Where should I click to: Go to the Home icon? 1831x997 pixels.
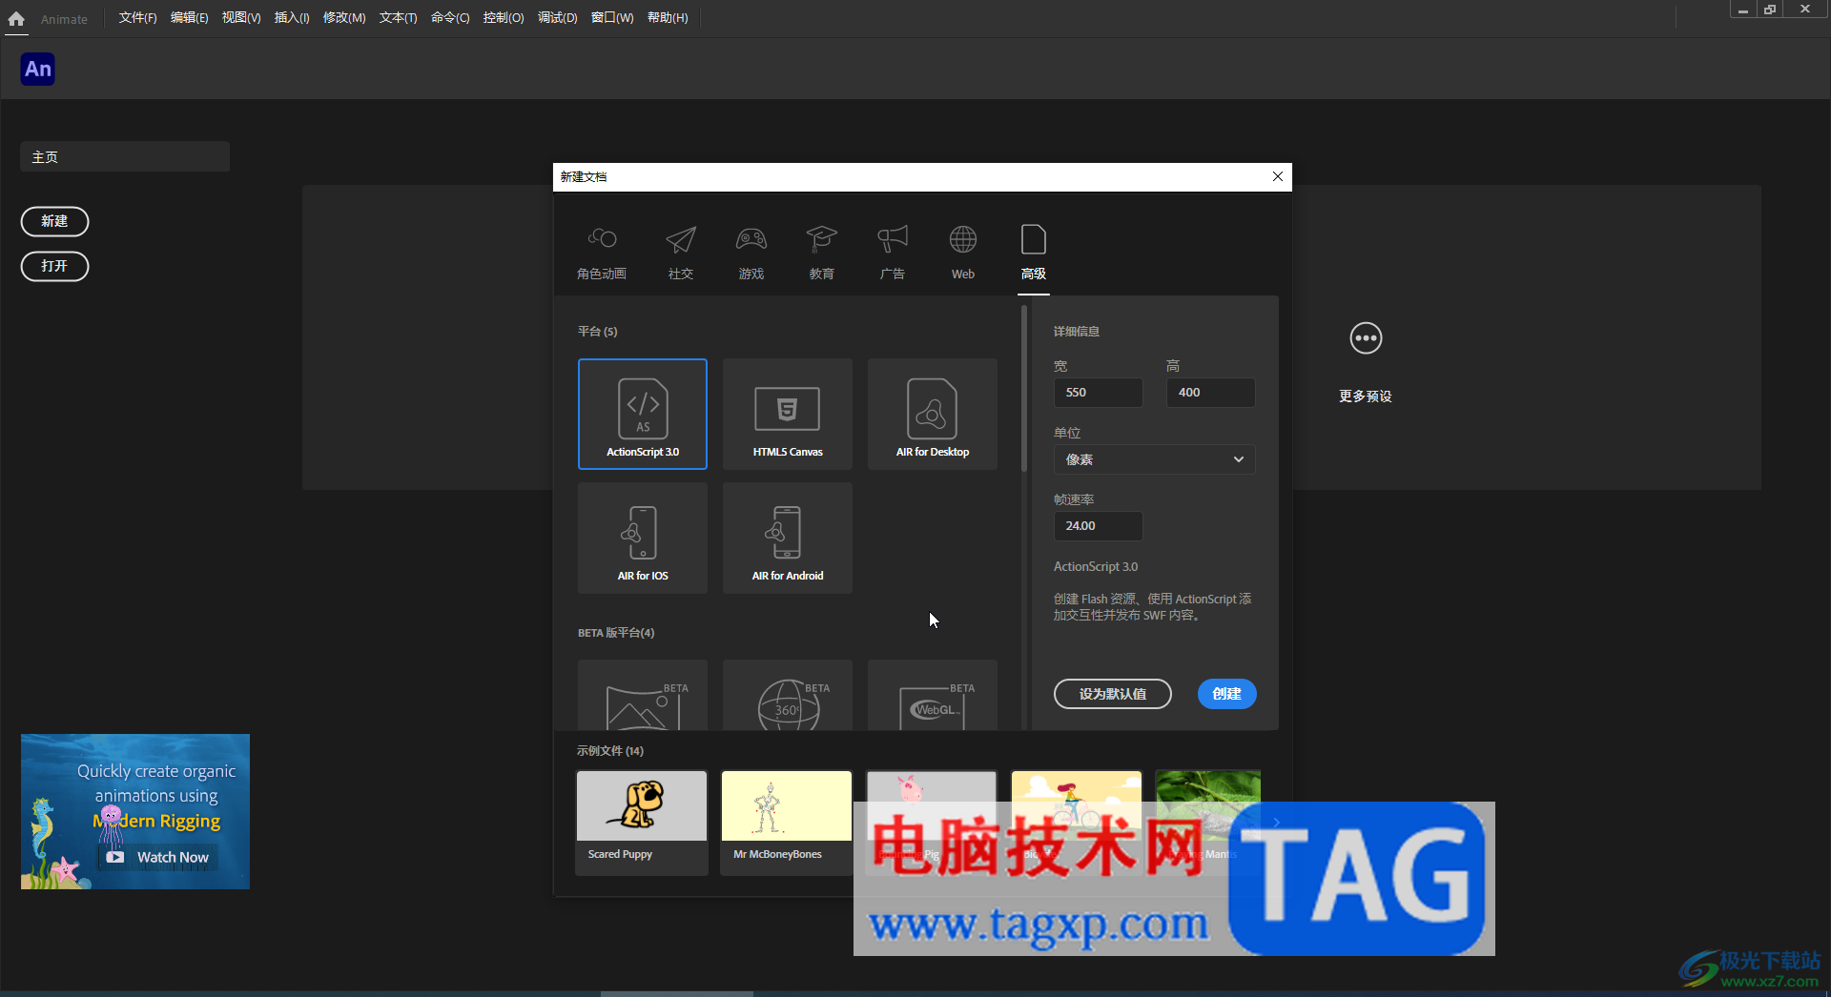coord(16,18)
